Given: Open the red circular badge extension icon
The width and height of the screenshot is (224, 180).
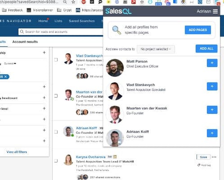Looking at the screenshot, I should click(x=84, y=2).
